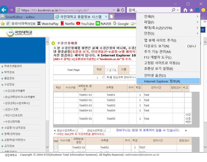Switch to SmartEditor - editor tab
This screenshot has height=162, width=207.
[x=27, y=17]
